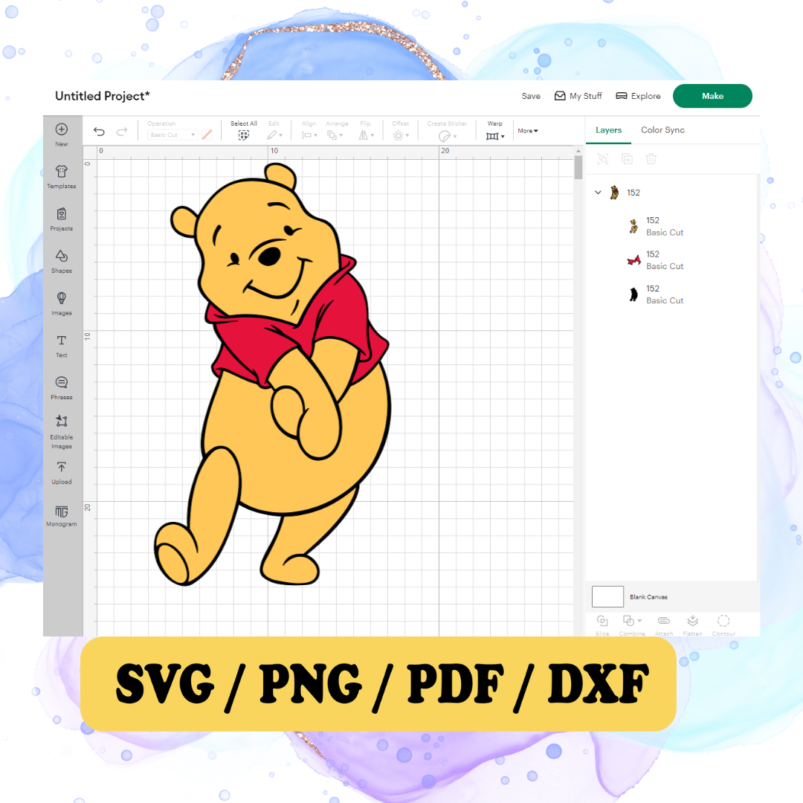Click the Group icon in Layers panel
The height and width of the screenshot is (803, 803).
(x=603, y=159)
